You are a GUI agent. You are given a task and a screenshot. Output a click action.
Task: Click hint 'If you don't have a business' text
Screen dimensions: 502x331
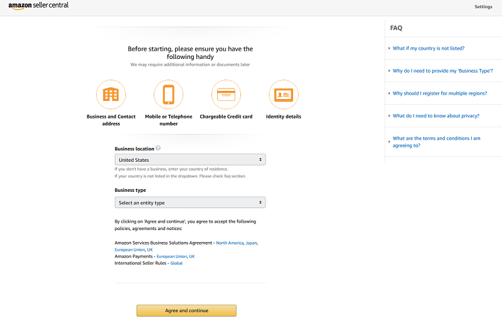171,169
